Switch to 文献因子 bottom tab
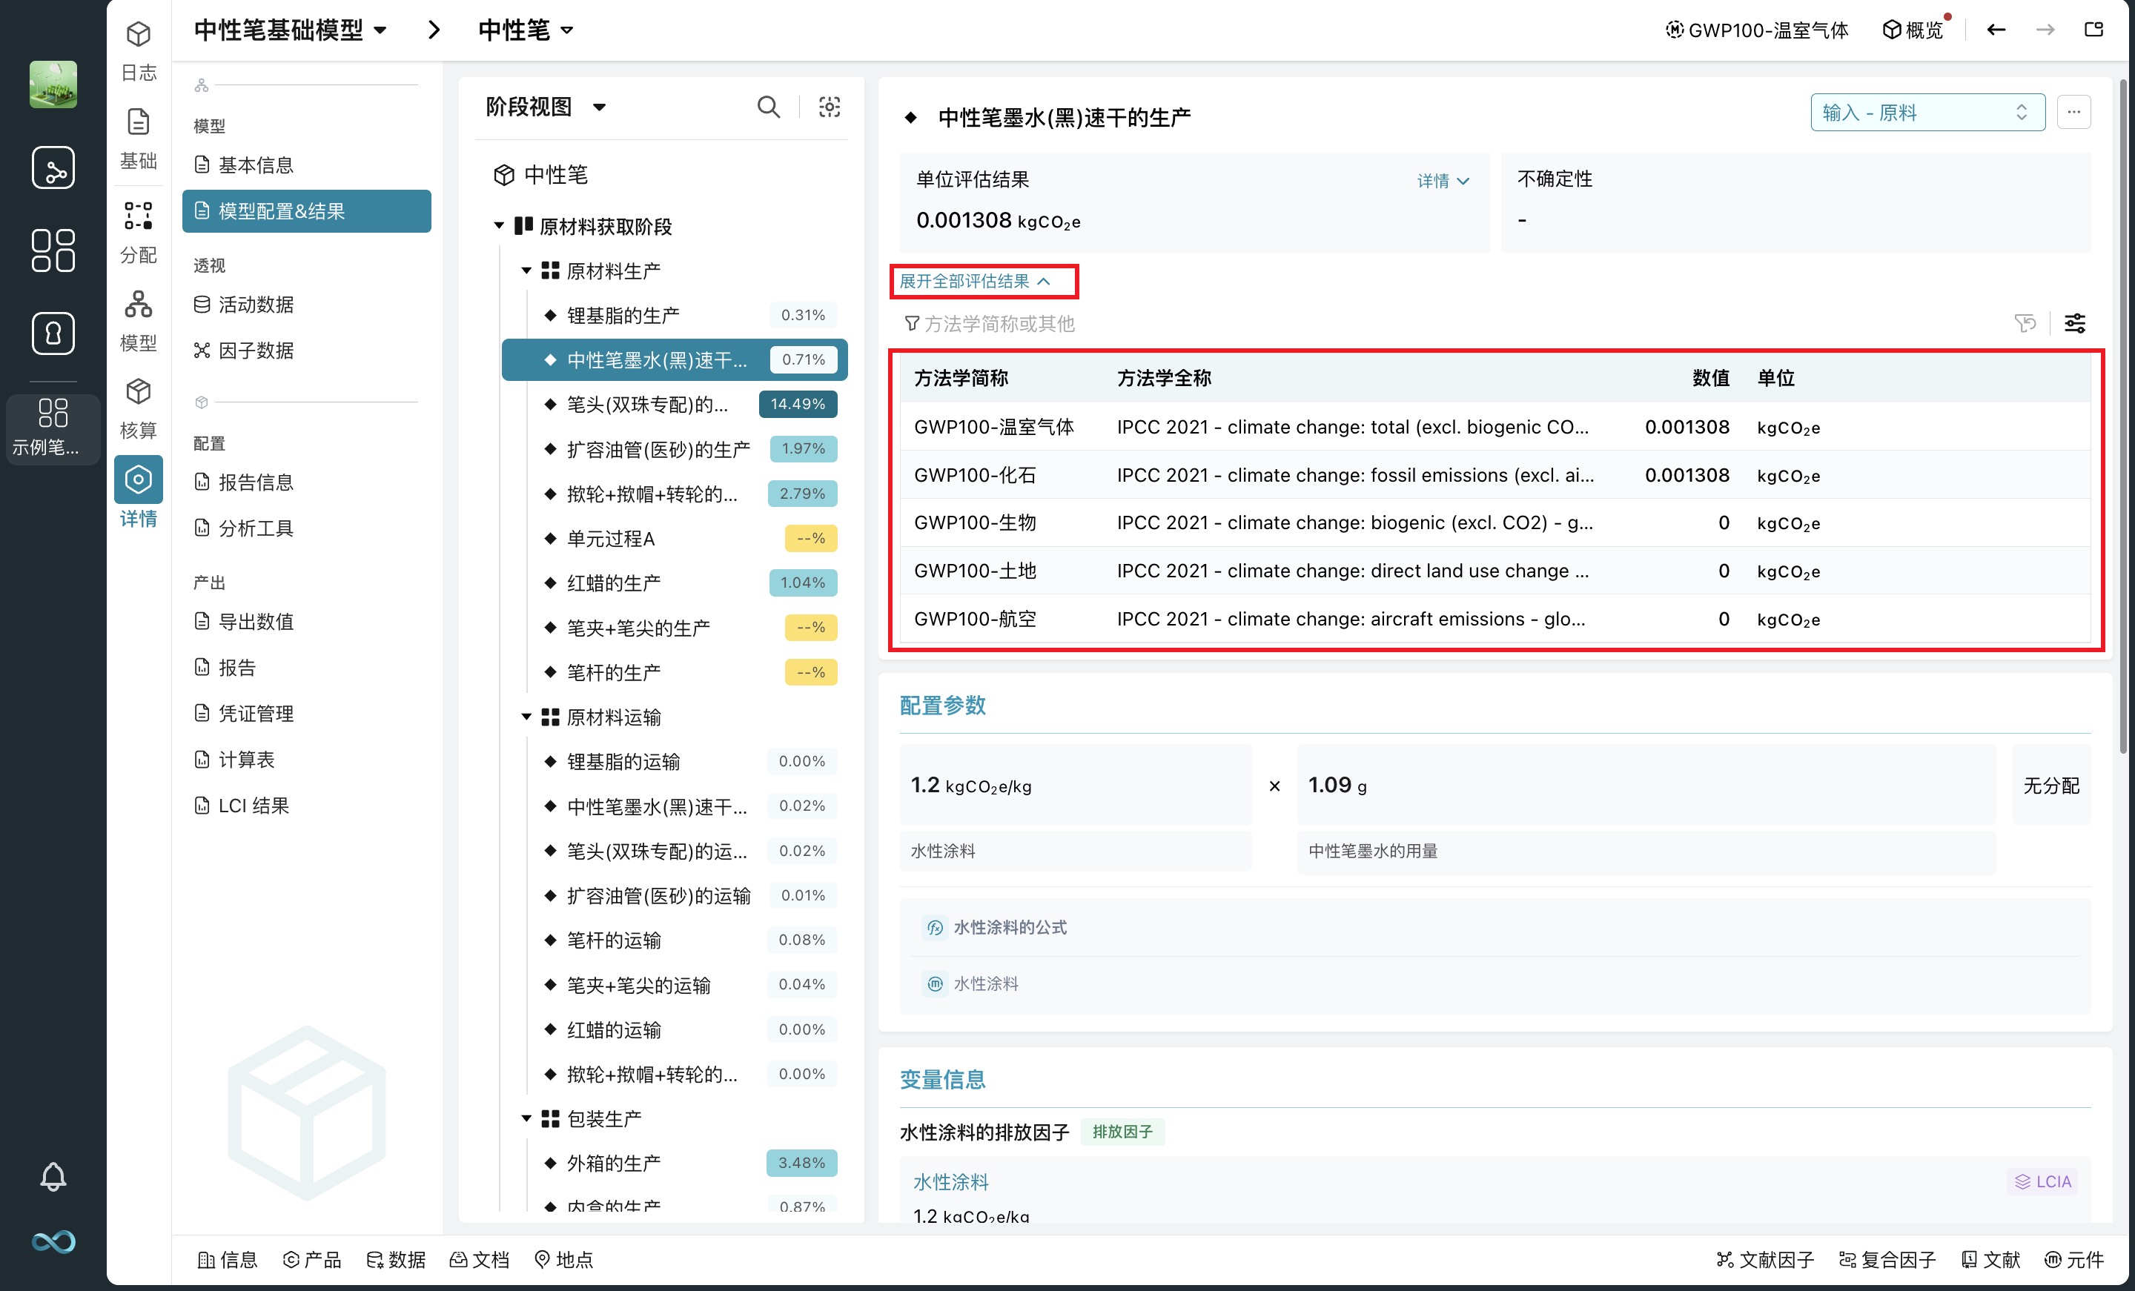The width and height of the screenshot is (2135, 1291). tap(1765, 1259)
